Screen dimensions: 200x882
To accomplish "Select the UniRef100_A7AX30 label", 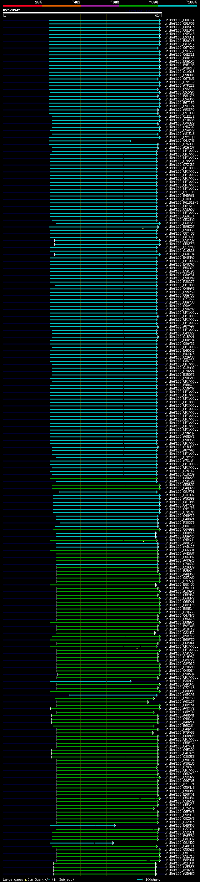I will click(179, 564).
